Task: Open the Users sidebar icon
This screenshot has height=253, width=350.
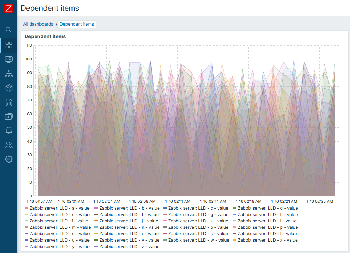Action: tap(9, 145)
